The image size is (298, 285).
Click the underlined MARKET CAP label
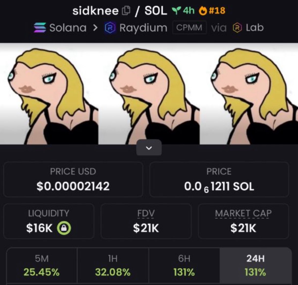[x=243, y=213]
